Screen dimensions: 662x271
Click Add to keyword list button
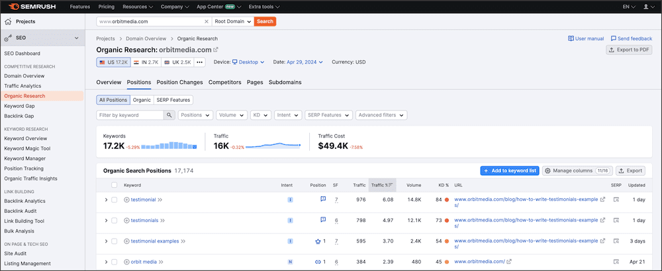point(510,171)
